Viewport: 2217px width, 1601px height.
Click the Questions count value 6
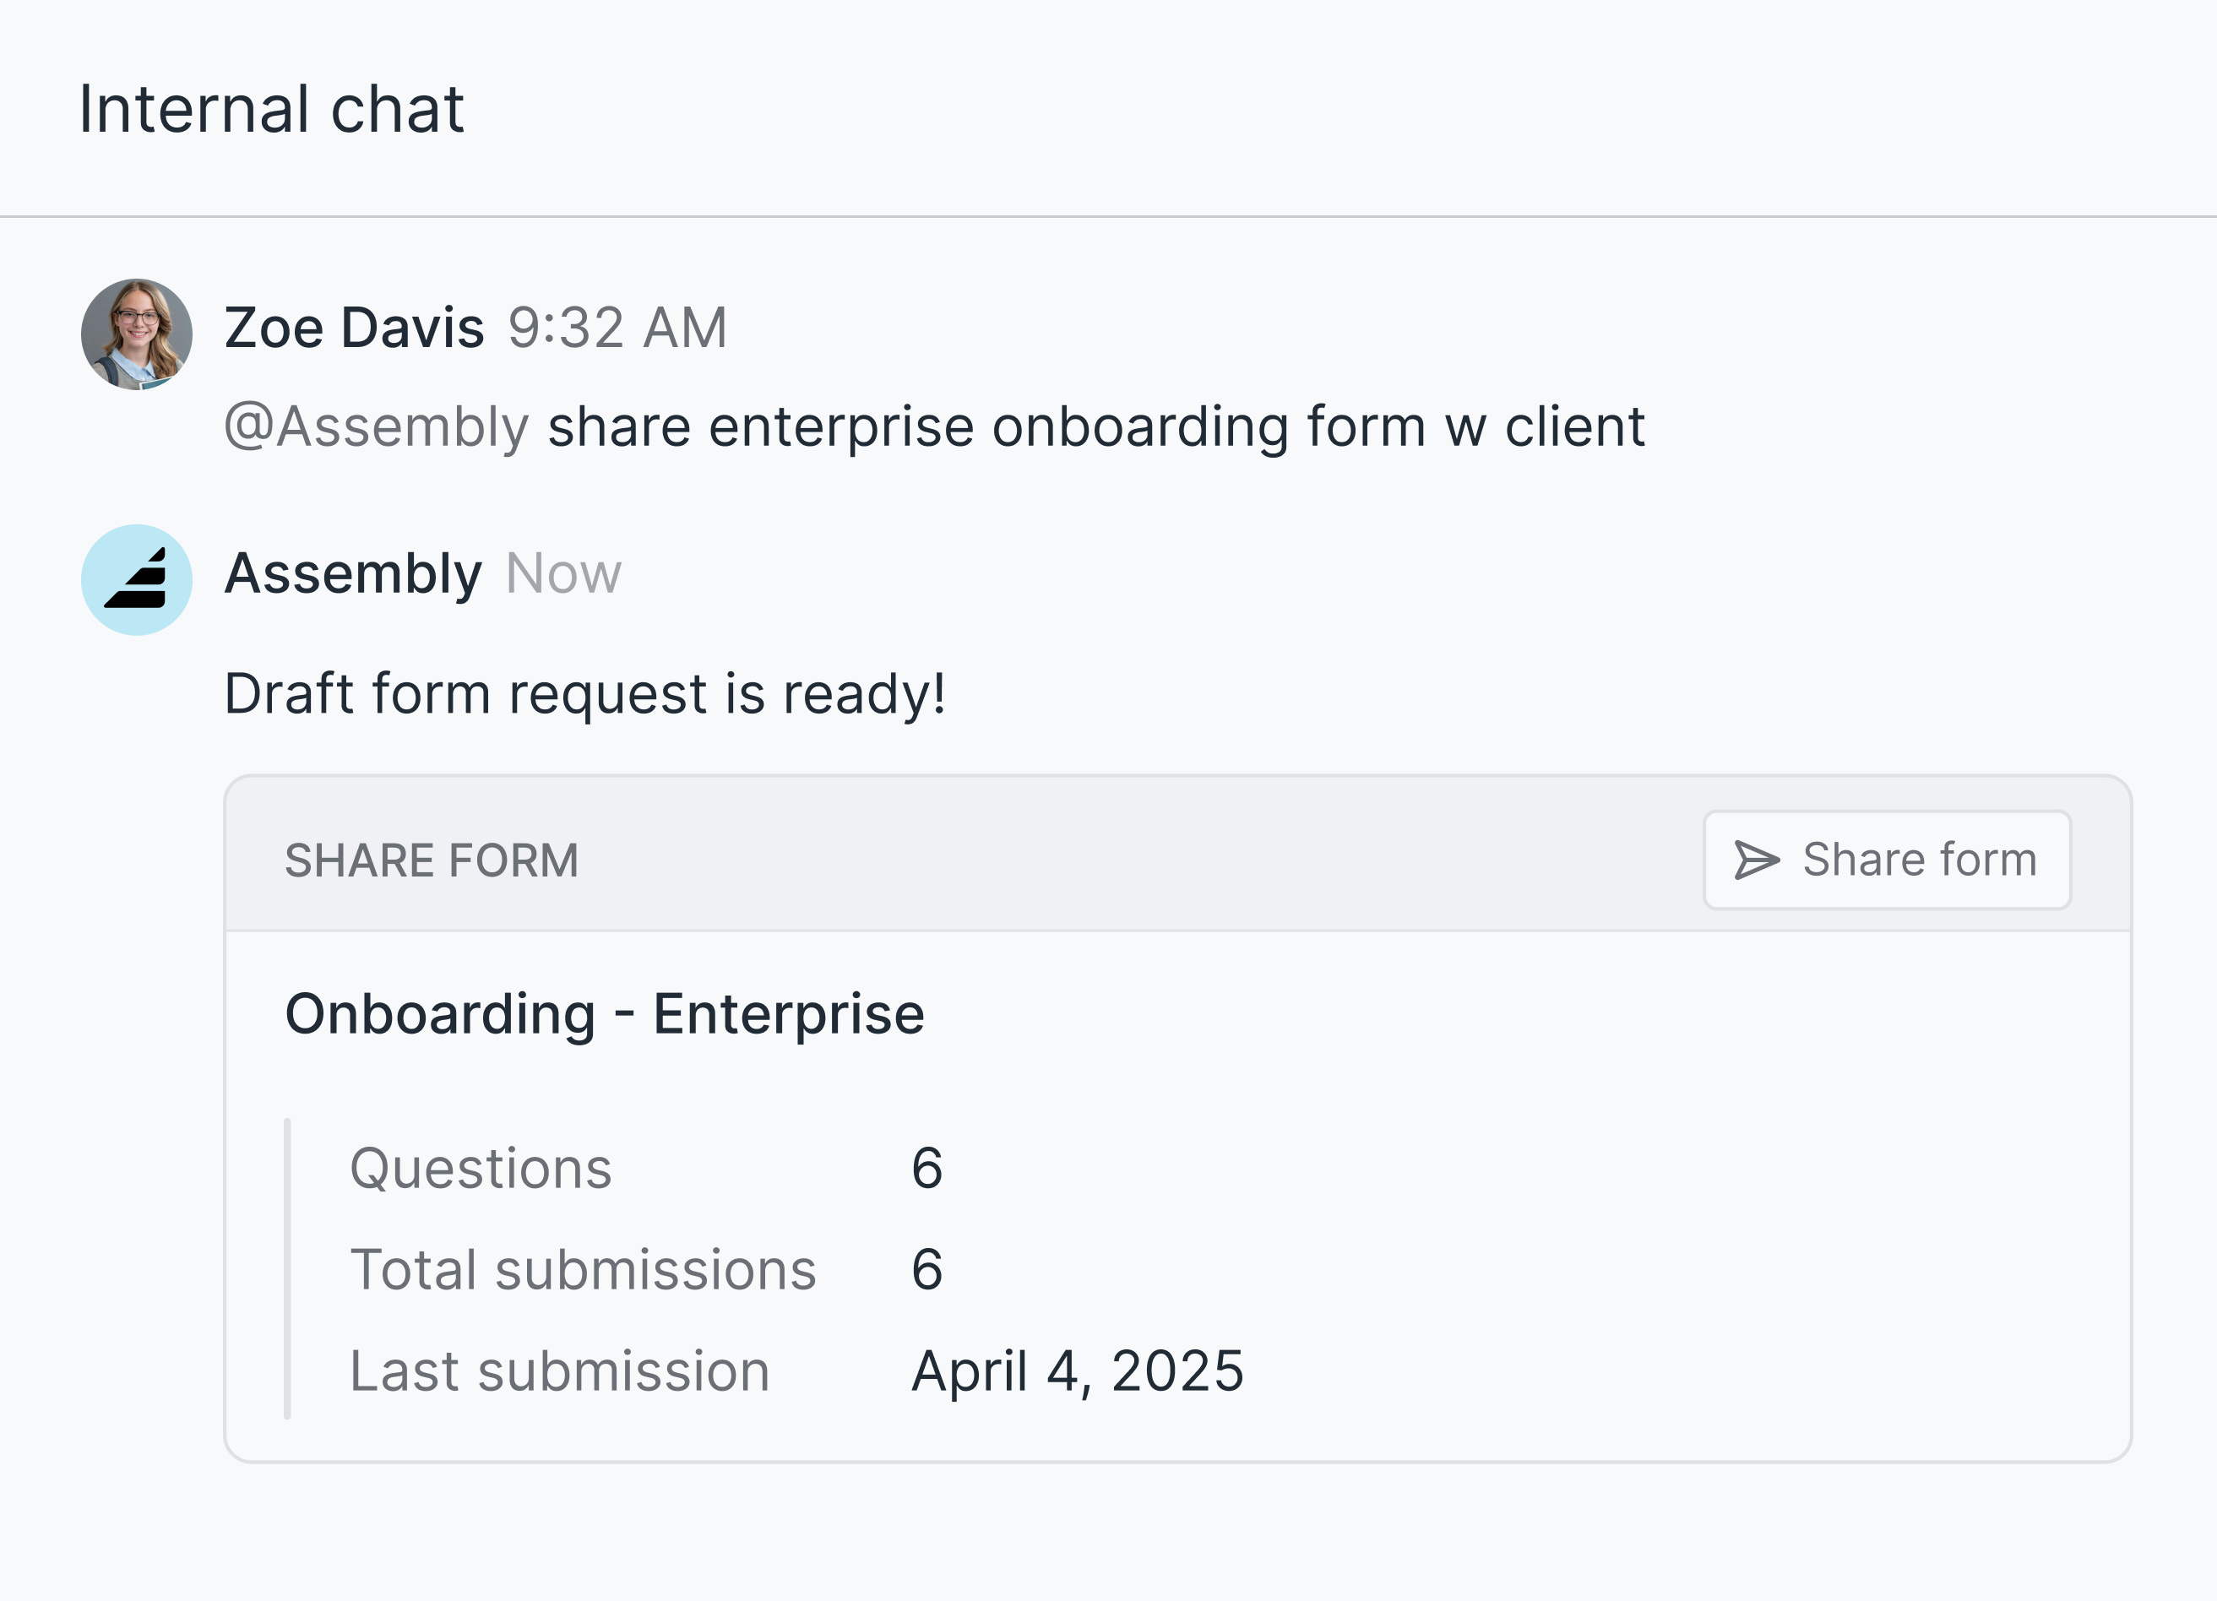point(926,1168)
